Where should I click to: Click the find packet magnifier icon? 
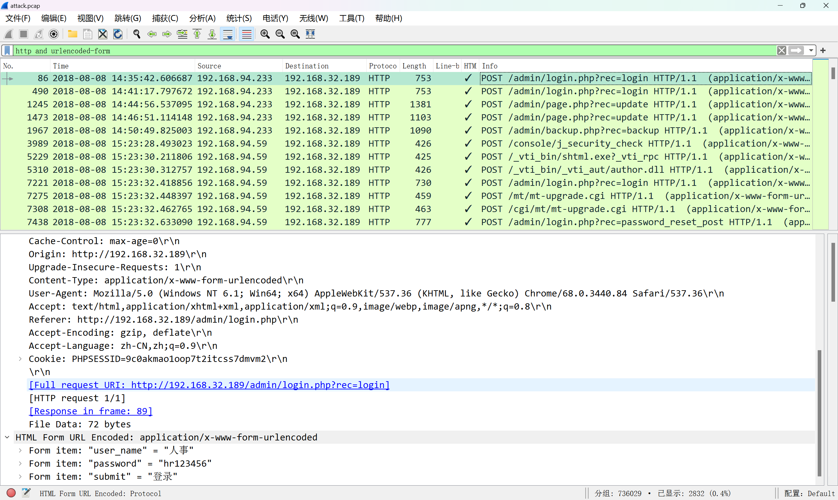137,34
